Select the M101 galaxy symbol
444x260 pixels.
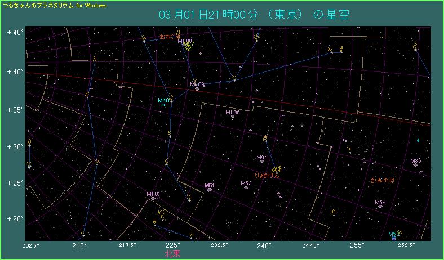[x=153, y=198]
